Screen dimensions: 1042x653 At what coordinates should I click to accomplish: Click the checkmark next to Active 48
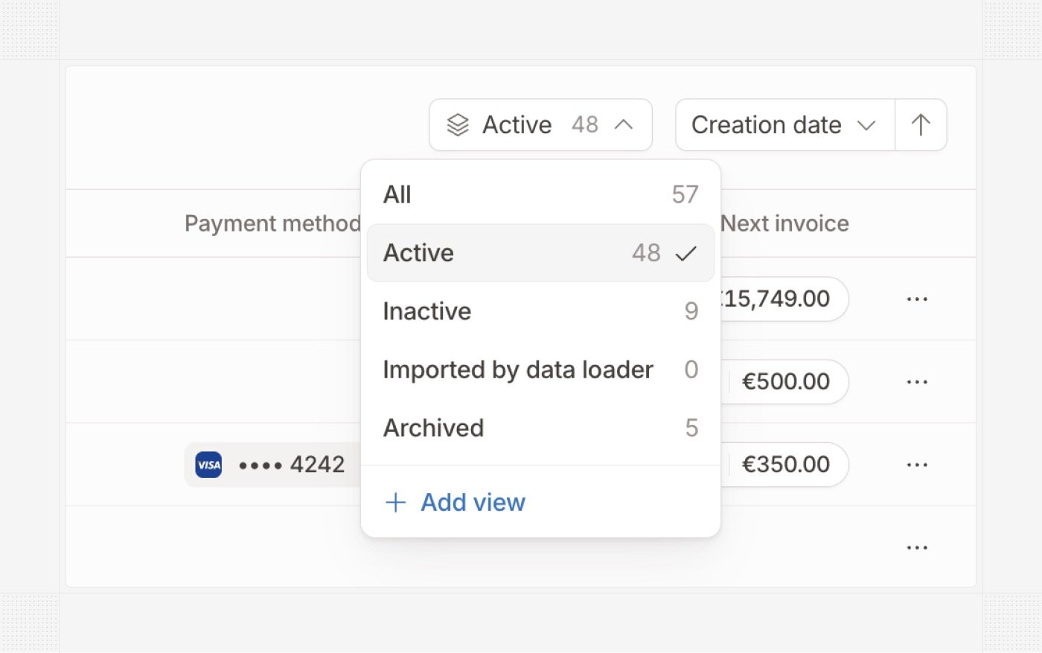point(685,254)
